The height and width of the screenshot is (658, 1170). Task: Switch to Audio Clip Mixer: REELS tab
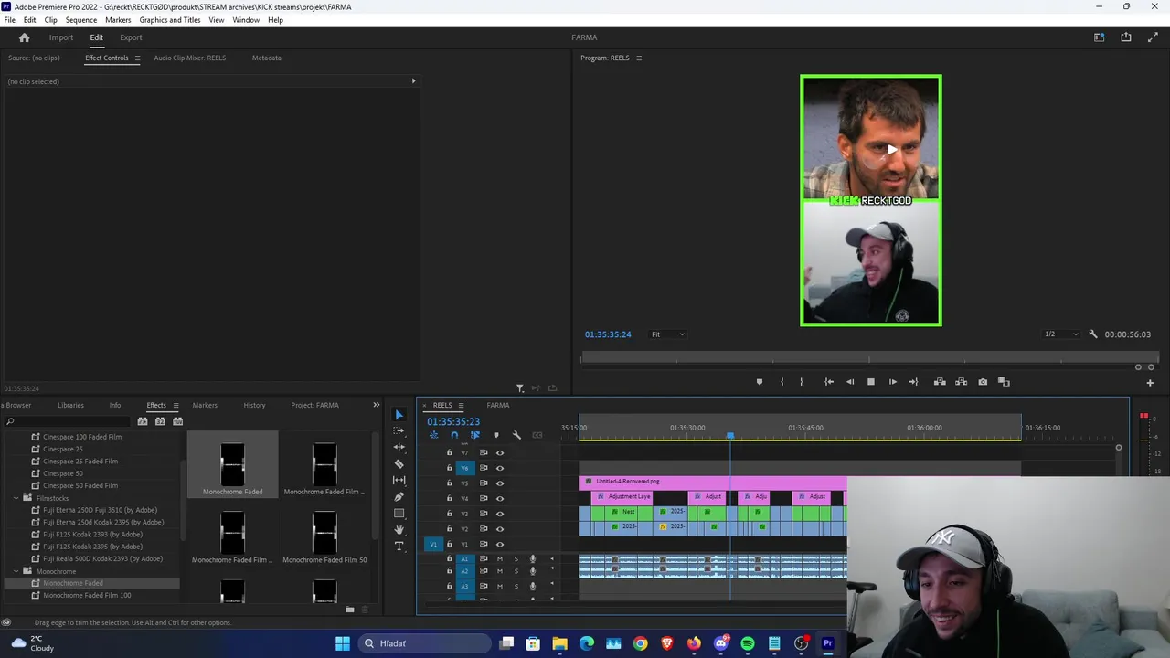coord(189,58)
